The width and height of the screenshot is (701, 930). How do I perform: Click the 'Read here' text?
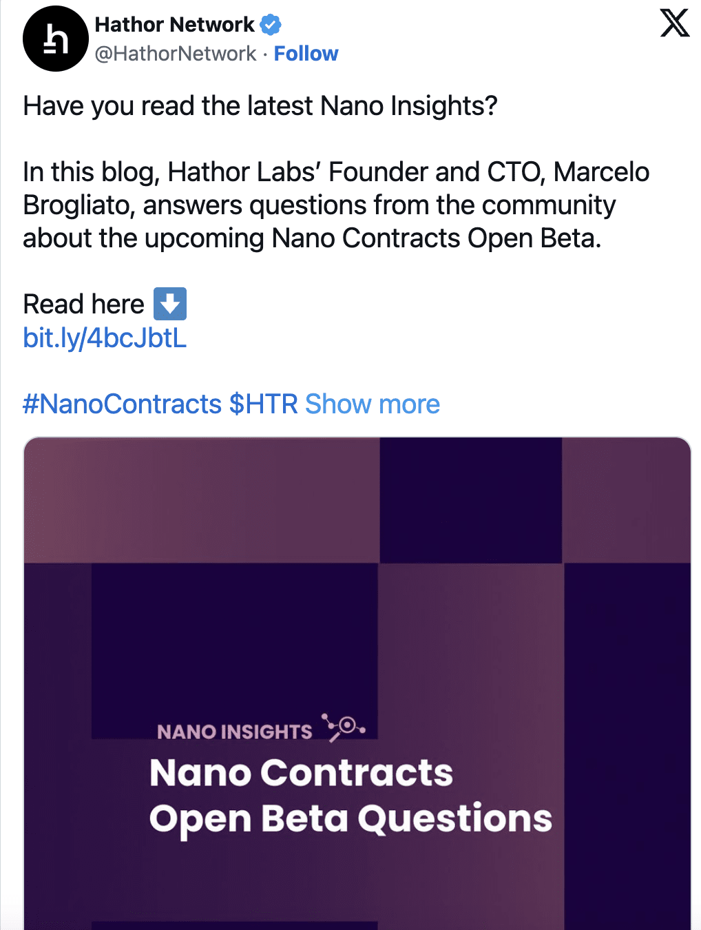tap(83, 304)
